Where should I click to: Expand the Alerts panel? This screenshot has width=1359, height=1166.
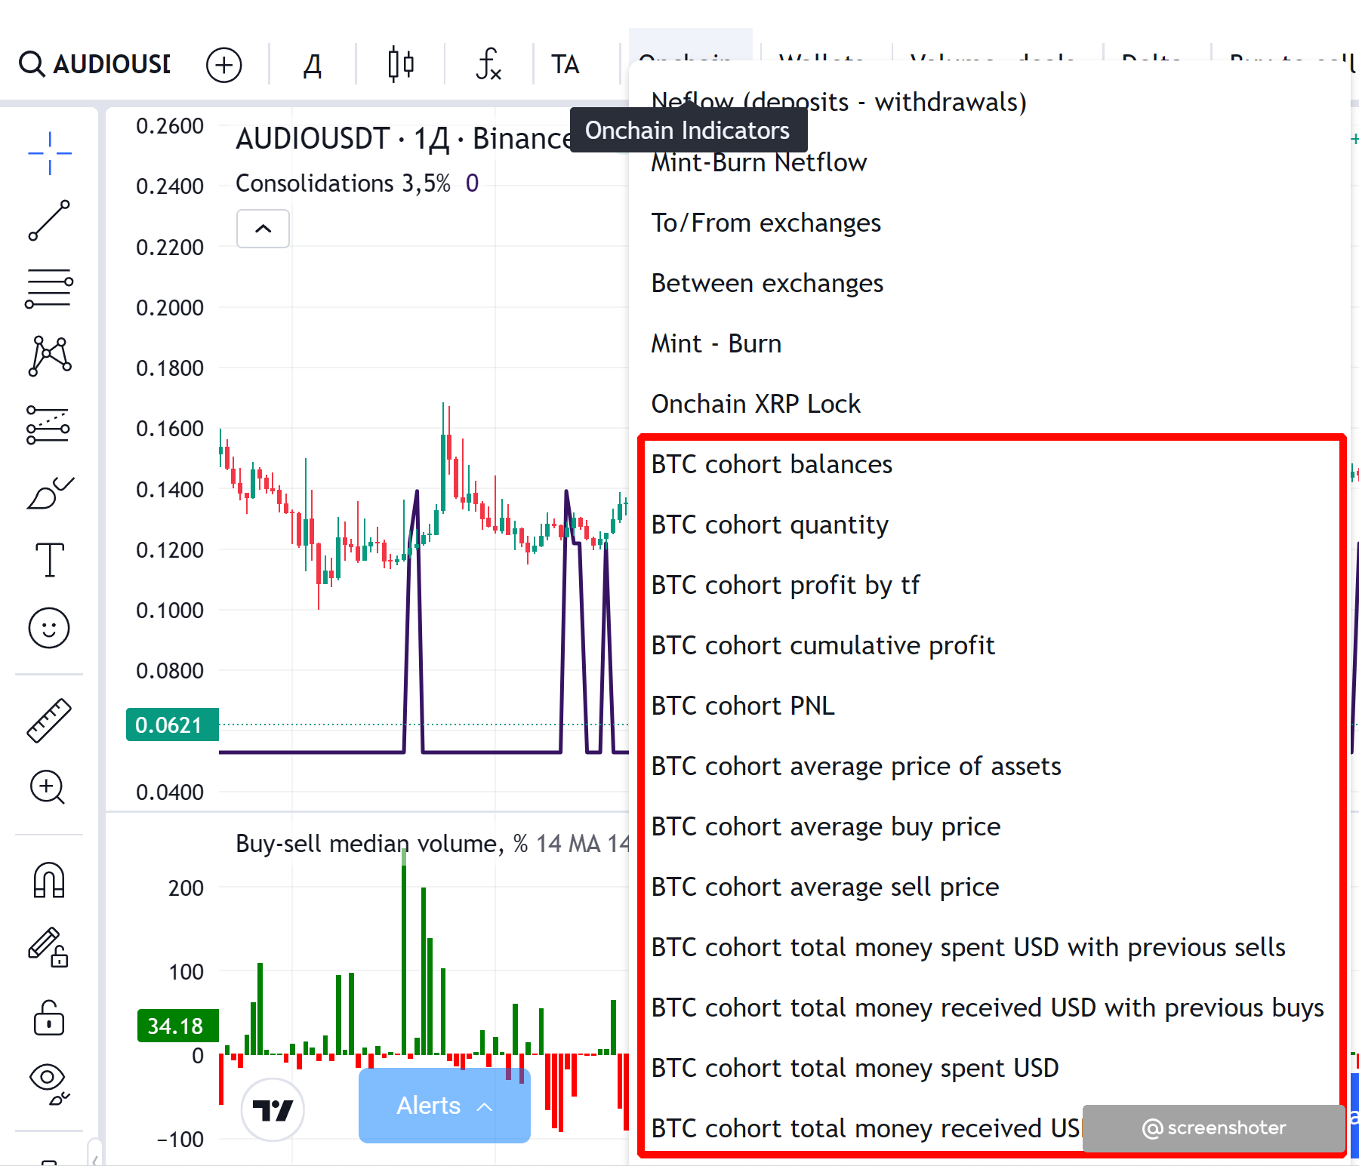click(x=444, y=1106)
